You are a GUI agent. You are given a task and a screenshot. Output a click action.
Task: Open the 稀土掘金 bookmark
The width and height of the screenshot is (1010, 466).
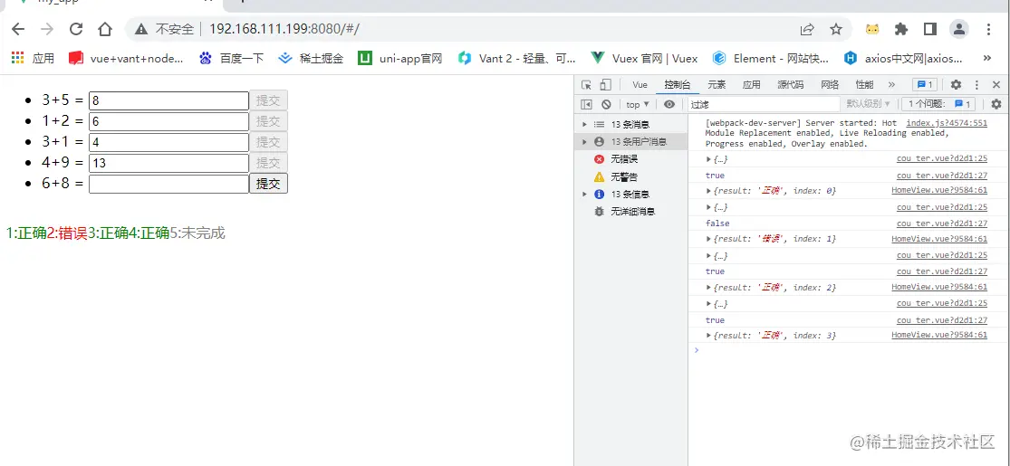tap(311, 59)
